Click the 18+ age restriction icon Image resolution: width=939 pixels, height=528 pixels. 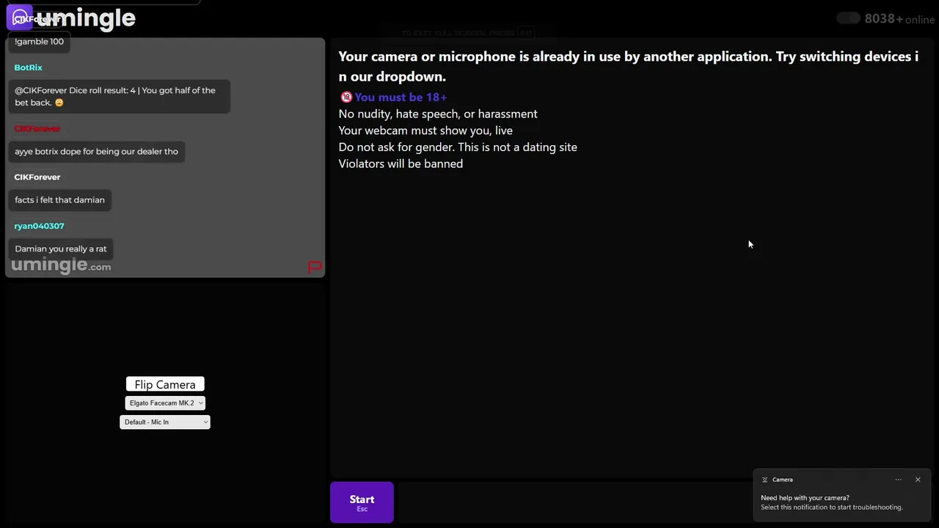click(346, 97)
